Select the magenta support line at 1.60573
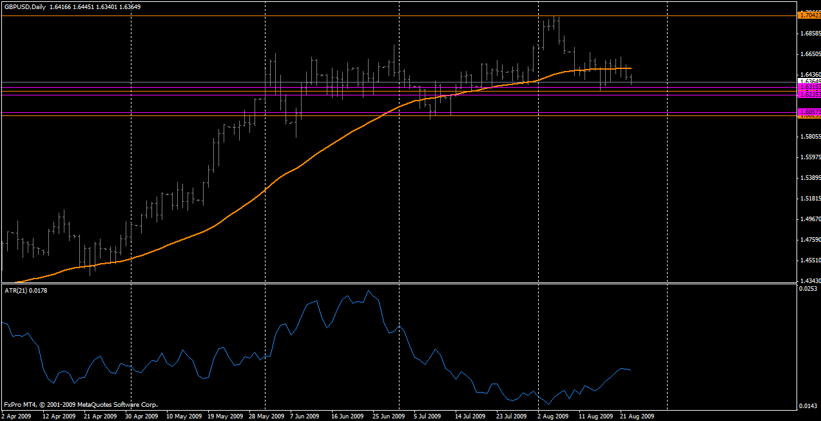 click(387, 113)
